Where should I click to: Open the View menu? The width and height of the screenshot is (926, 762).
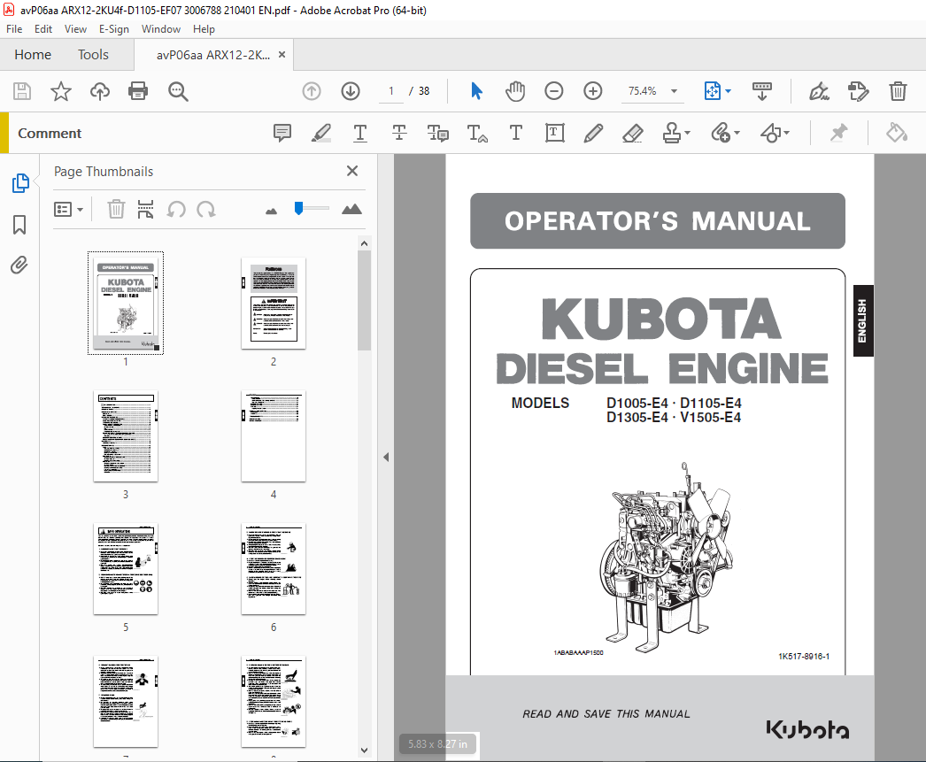(x=75, y=29)
